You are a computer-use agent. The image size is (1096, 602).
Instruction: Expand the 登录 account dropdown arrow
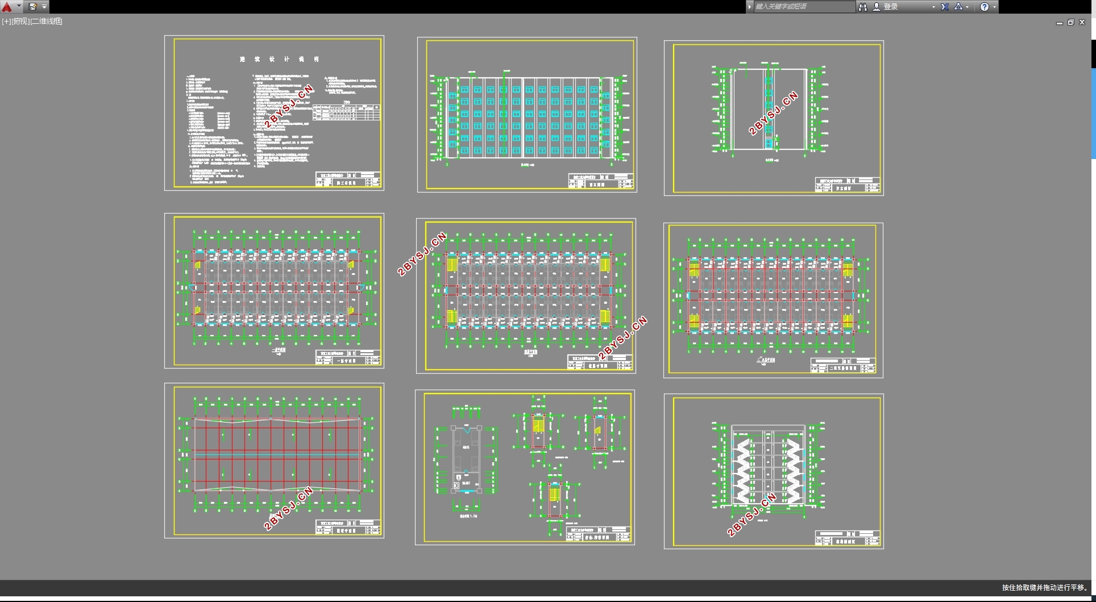tap(933, 7)
